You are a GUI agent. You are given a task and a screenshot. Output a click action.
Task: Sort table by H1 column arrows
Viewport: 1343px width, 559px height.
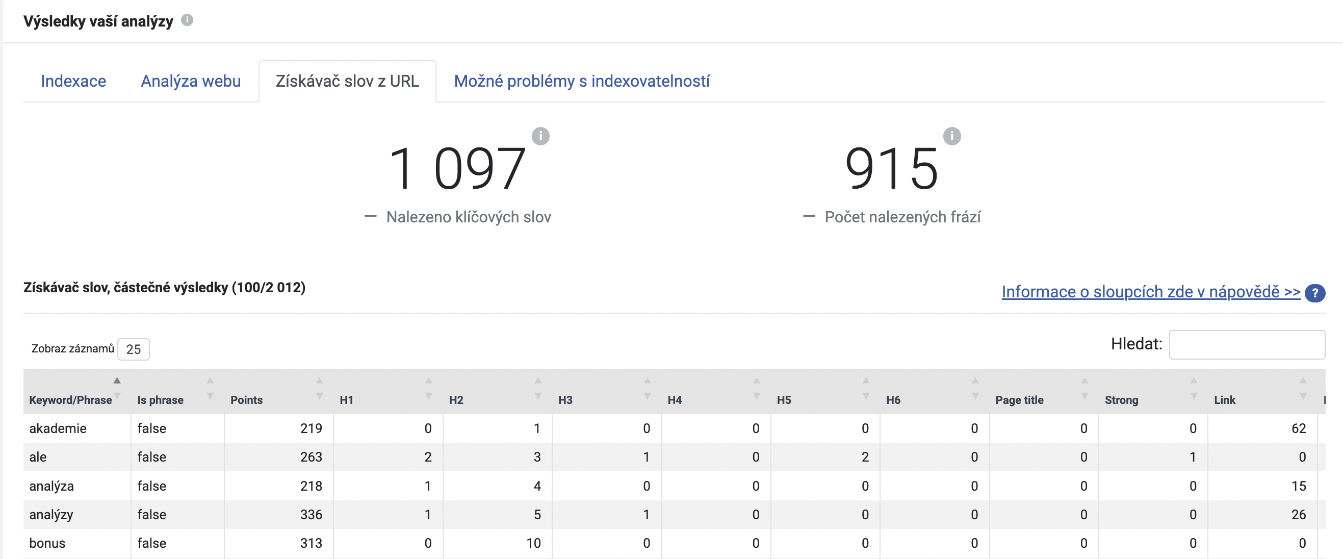point(429,388)
